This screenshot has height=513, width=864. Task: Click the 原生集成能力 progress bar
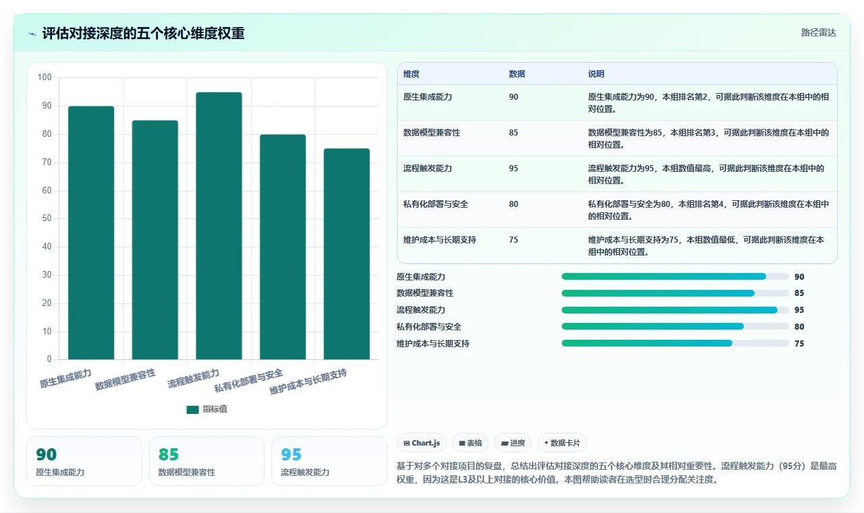pyautogui.click(x=675, y=276)
